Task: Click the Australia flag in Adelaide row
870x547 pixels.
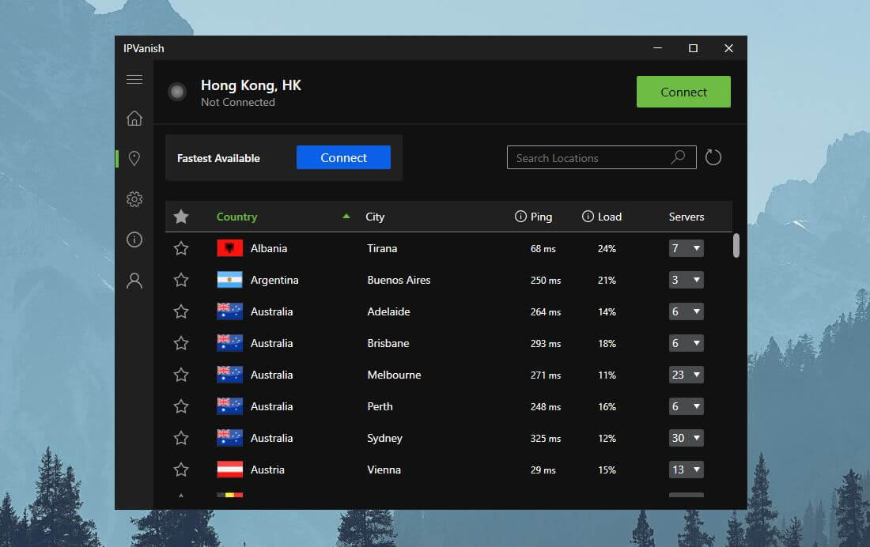Action: click(229, 311)
